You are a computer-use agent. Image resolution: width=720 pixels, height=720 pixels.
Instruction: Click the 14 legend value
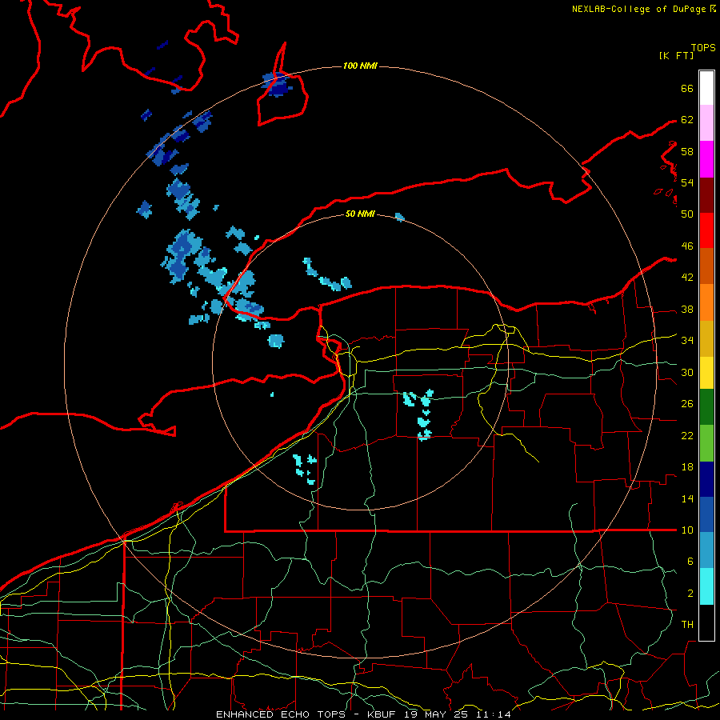pos(687,498)
